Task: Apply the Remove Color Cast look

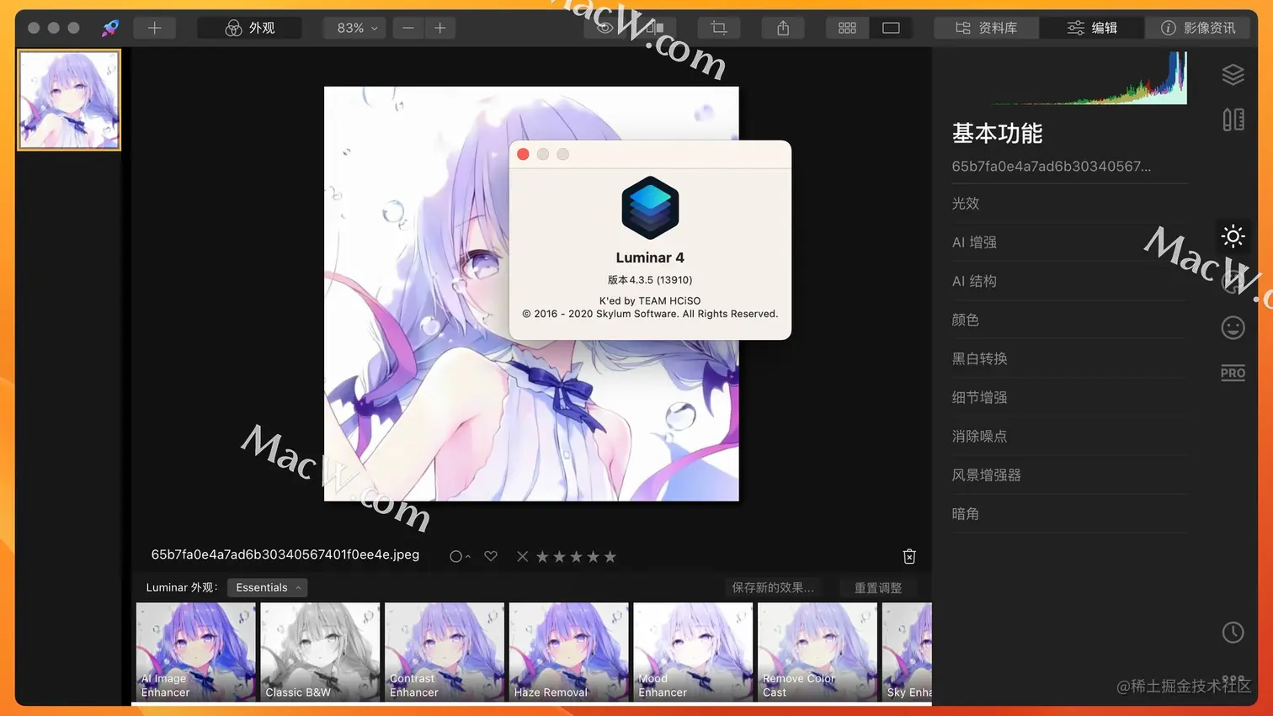Action: pyautogui.click(x=818, y=651)
